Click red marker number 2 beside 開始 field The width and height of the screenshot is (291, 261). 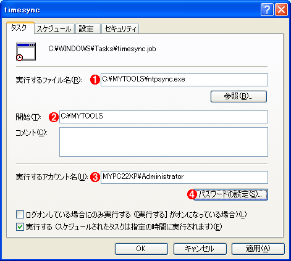54,117
